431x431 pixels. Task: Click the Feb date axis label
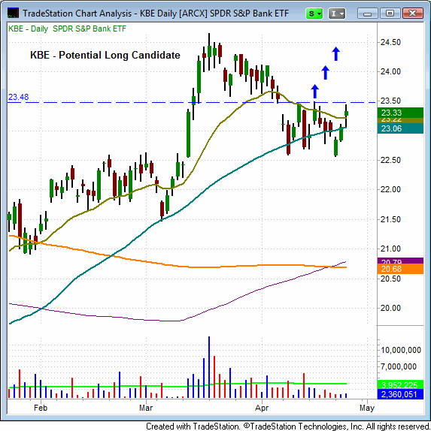click(41, 408)
